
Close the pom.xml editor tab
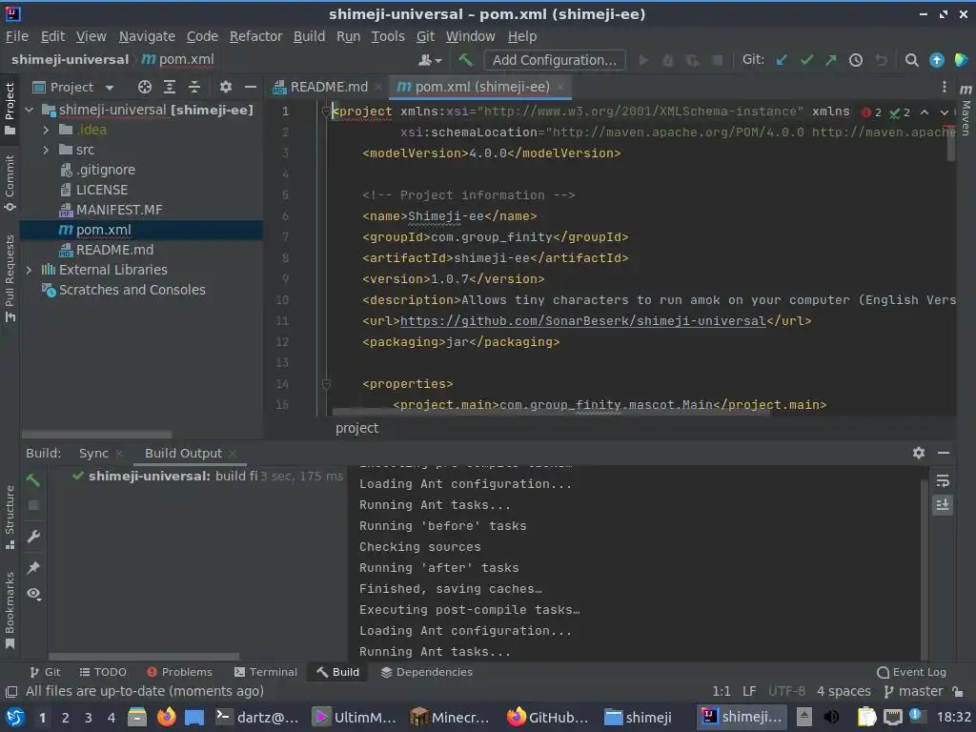pos(560,87)
